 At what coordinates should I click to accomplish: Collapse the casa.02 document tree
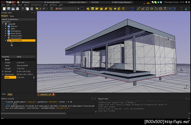[x=3, y=24]
